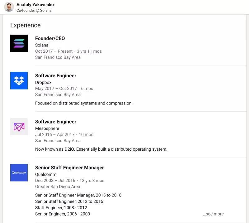This screenshot has width=249, height=223.
Task: Open the Solana company logo
Action: coord(19,43)
